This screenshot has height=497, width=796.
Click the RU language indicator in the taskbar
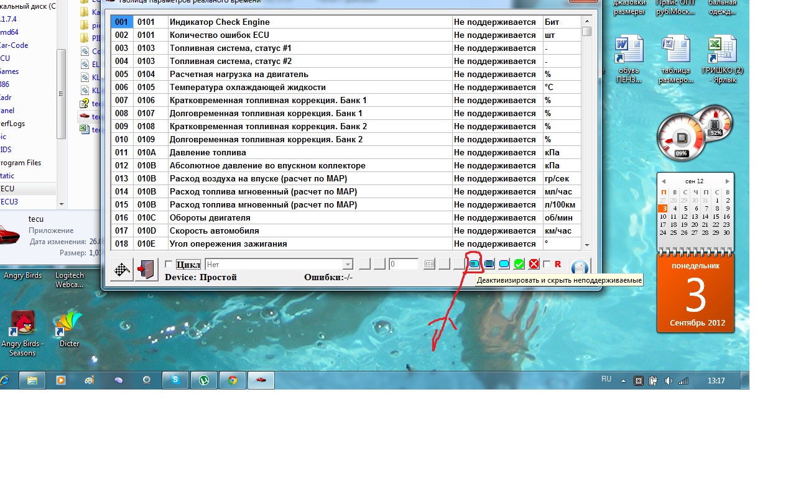(x=606, y=379)
